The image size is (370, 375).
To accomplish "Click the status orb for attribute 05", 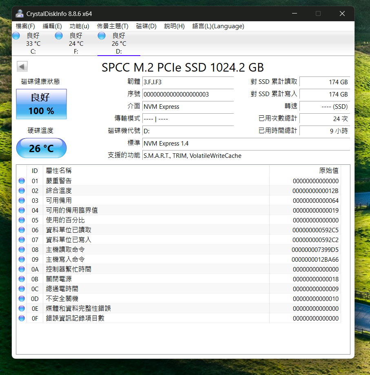I will coord(22,220).
